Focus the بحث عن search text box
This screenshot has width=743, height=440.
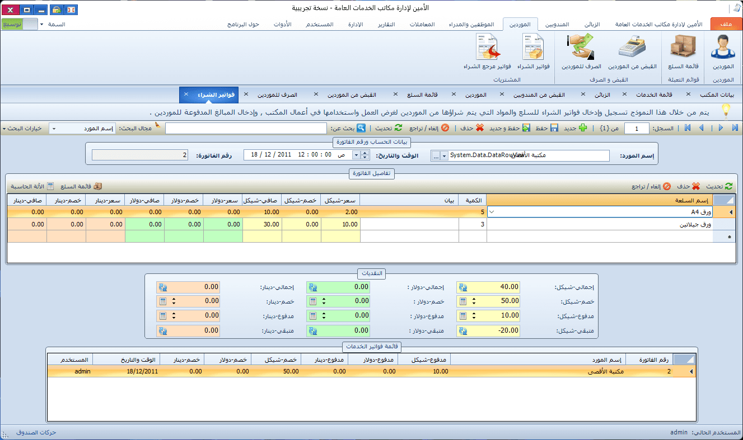[x=246, y=129]
